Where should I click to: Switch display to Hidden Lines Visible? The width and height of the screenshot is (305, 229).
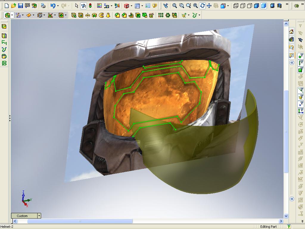click(242, 6)
